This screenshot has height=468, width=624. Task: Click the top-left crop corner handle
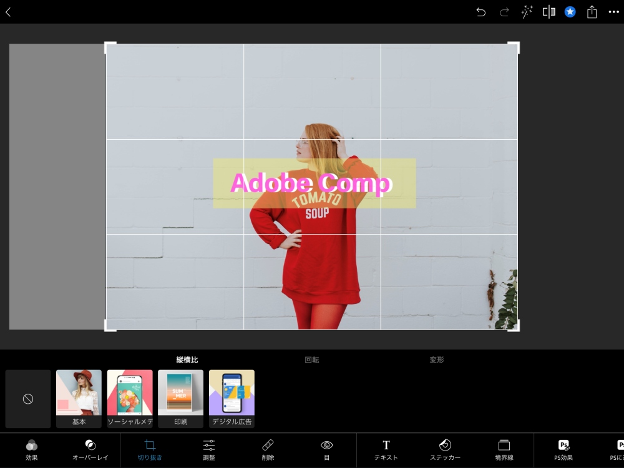click(110, 47)
